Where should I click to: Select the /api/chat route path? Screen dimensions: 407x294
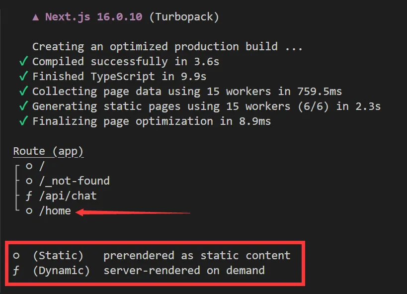pos(68,196)
